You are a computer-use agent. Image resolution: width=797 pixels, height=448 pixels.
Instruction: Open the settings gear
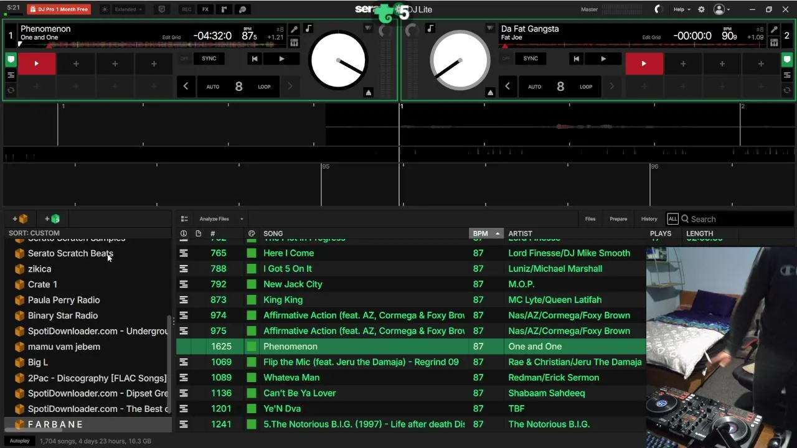point(701,9)
